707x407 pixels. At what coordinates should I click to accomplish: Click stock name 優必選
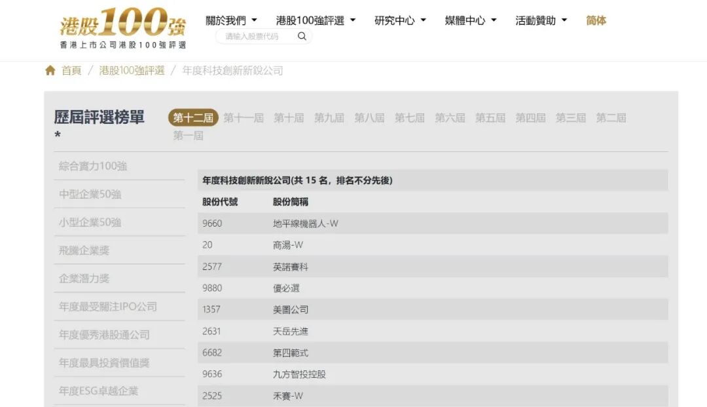[286, 288]
